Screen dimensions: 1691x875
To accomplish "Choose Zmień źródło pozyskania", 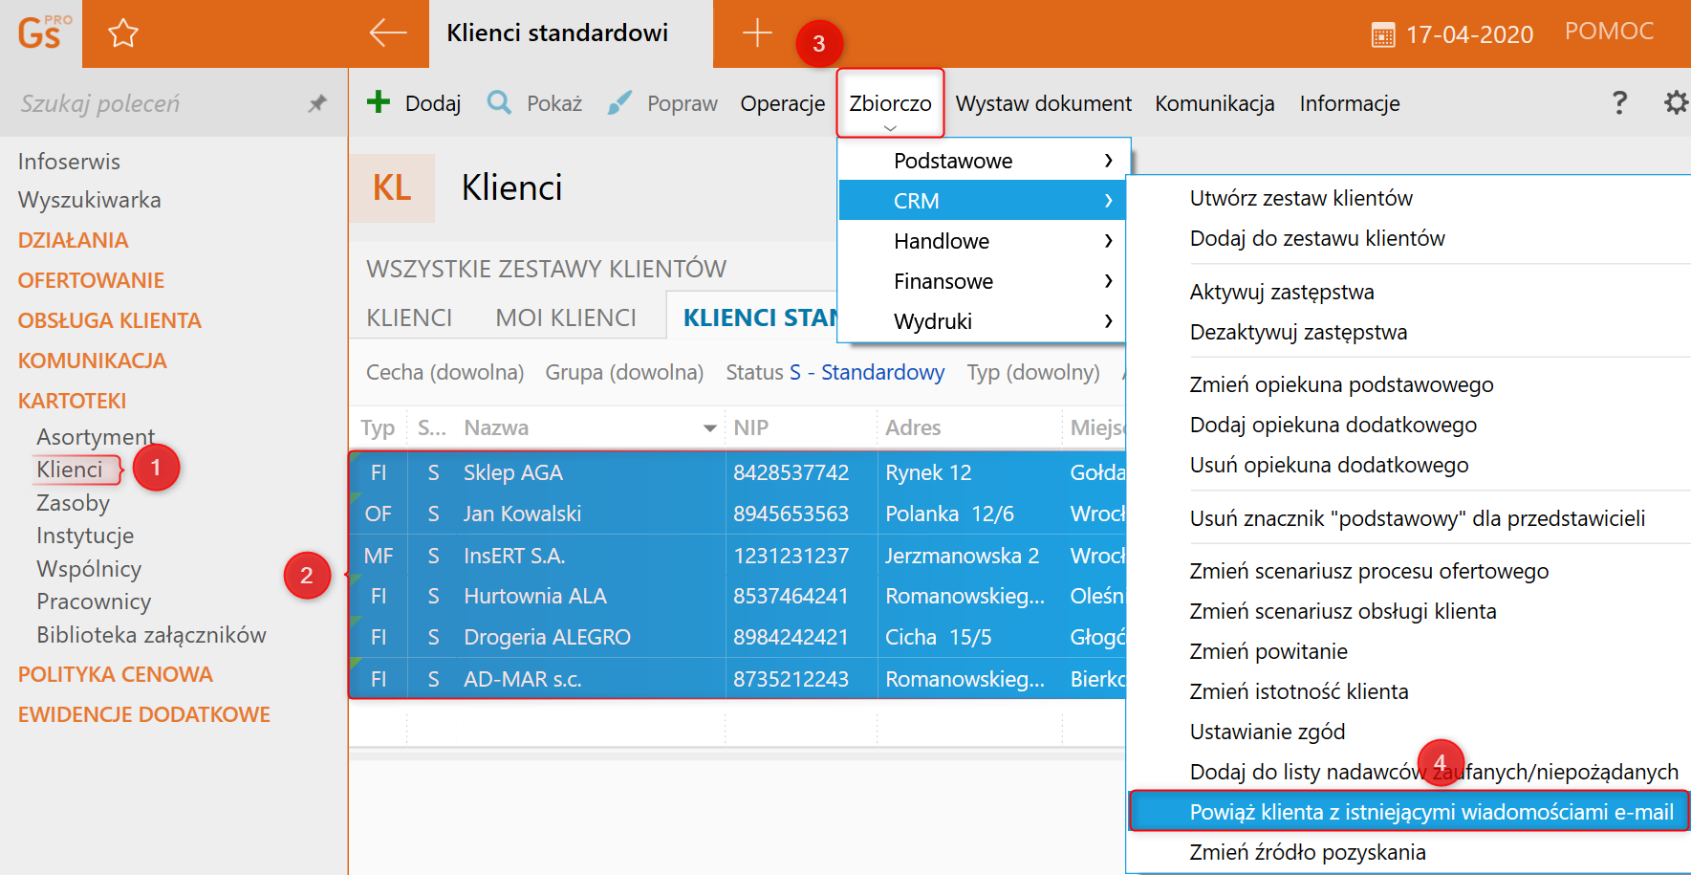I will [x=1308, y=852].
